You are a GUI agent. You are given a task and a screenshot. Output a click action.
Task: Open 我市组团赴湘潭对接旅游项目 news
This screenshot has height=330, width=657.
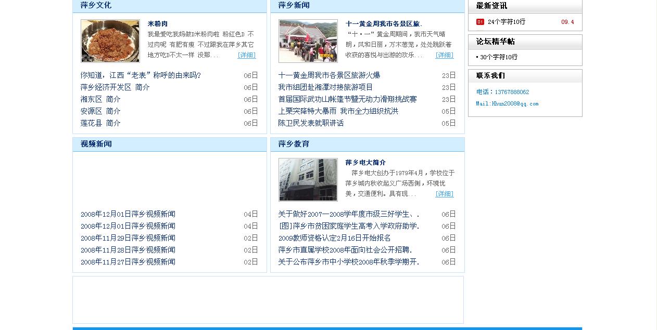point(325,87)
